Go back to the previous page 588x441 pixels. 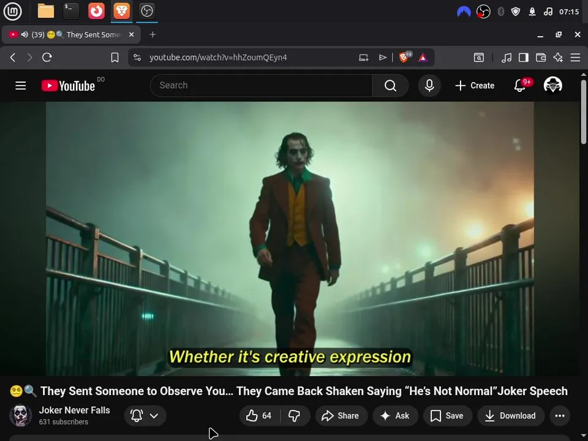coord(13,58)
